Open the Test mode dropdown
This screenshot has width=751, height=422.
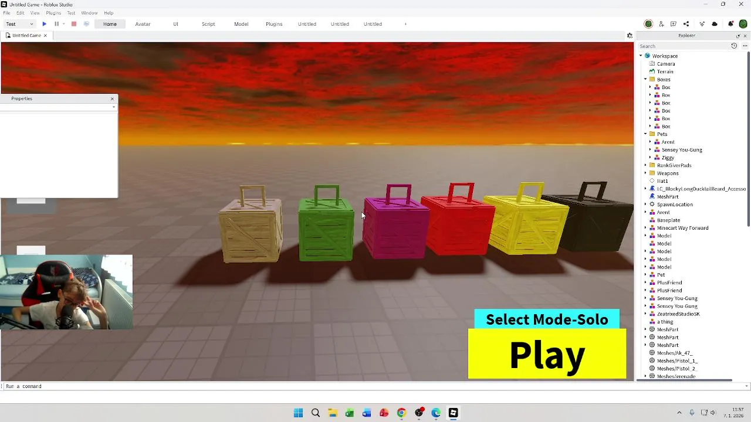click(x=19, y=24)
